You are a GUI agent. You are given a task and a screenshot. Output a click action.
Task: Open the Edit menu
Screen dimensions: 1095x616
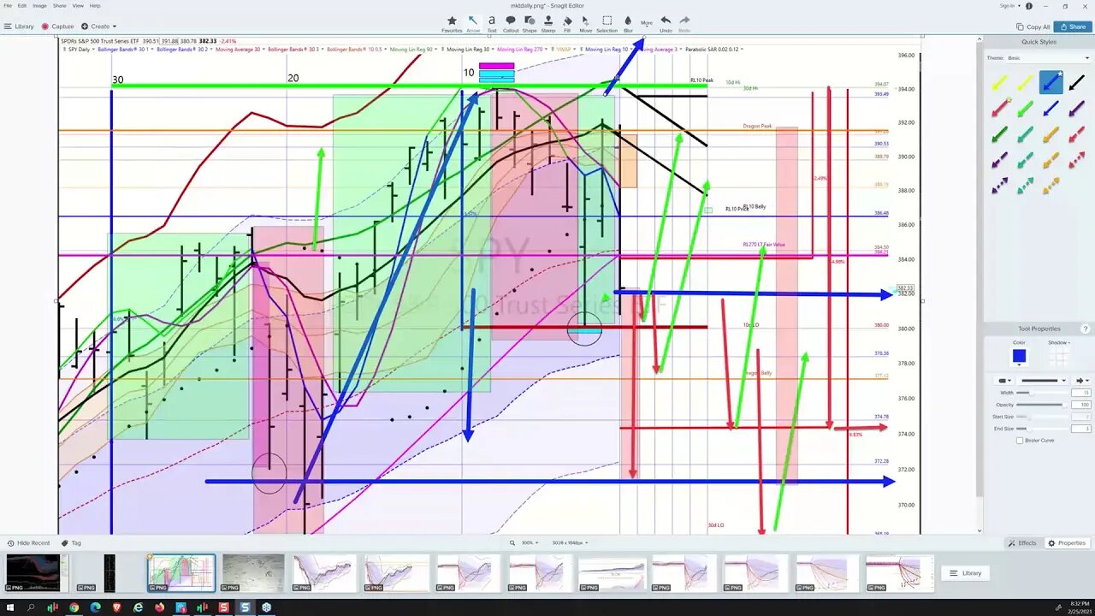[22, 5]
